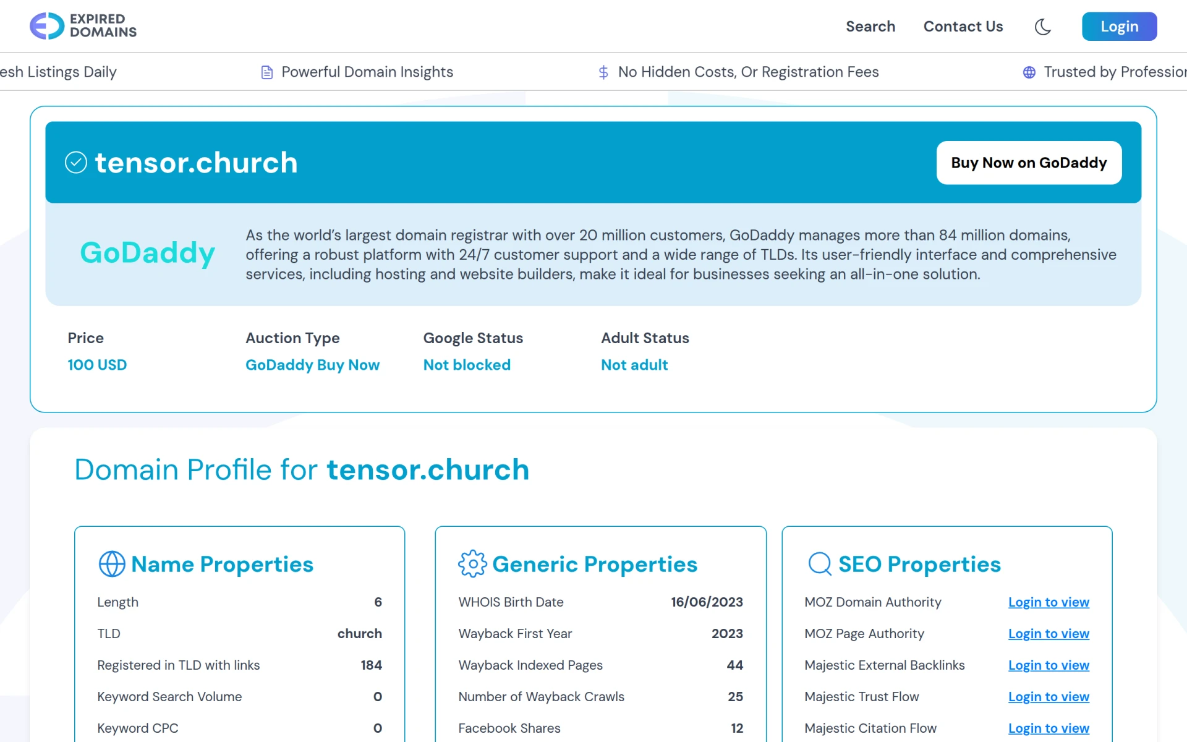Click No Hidden Costs, Or Registration Fees text
Screen dimensions: 1187x742
[748, 72]
